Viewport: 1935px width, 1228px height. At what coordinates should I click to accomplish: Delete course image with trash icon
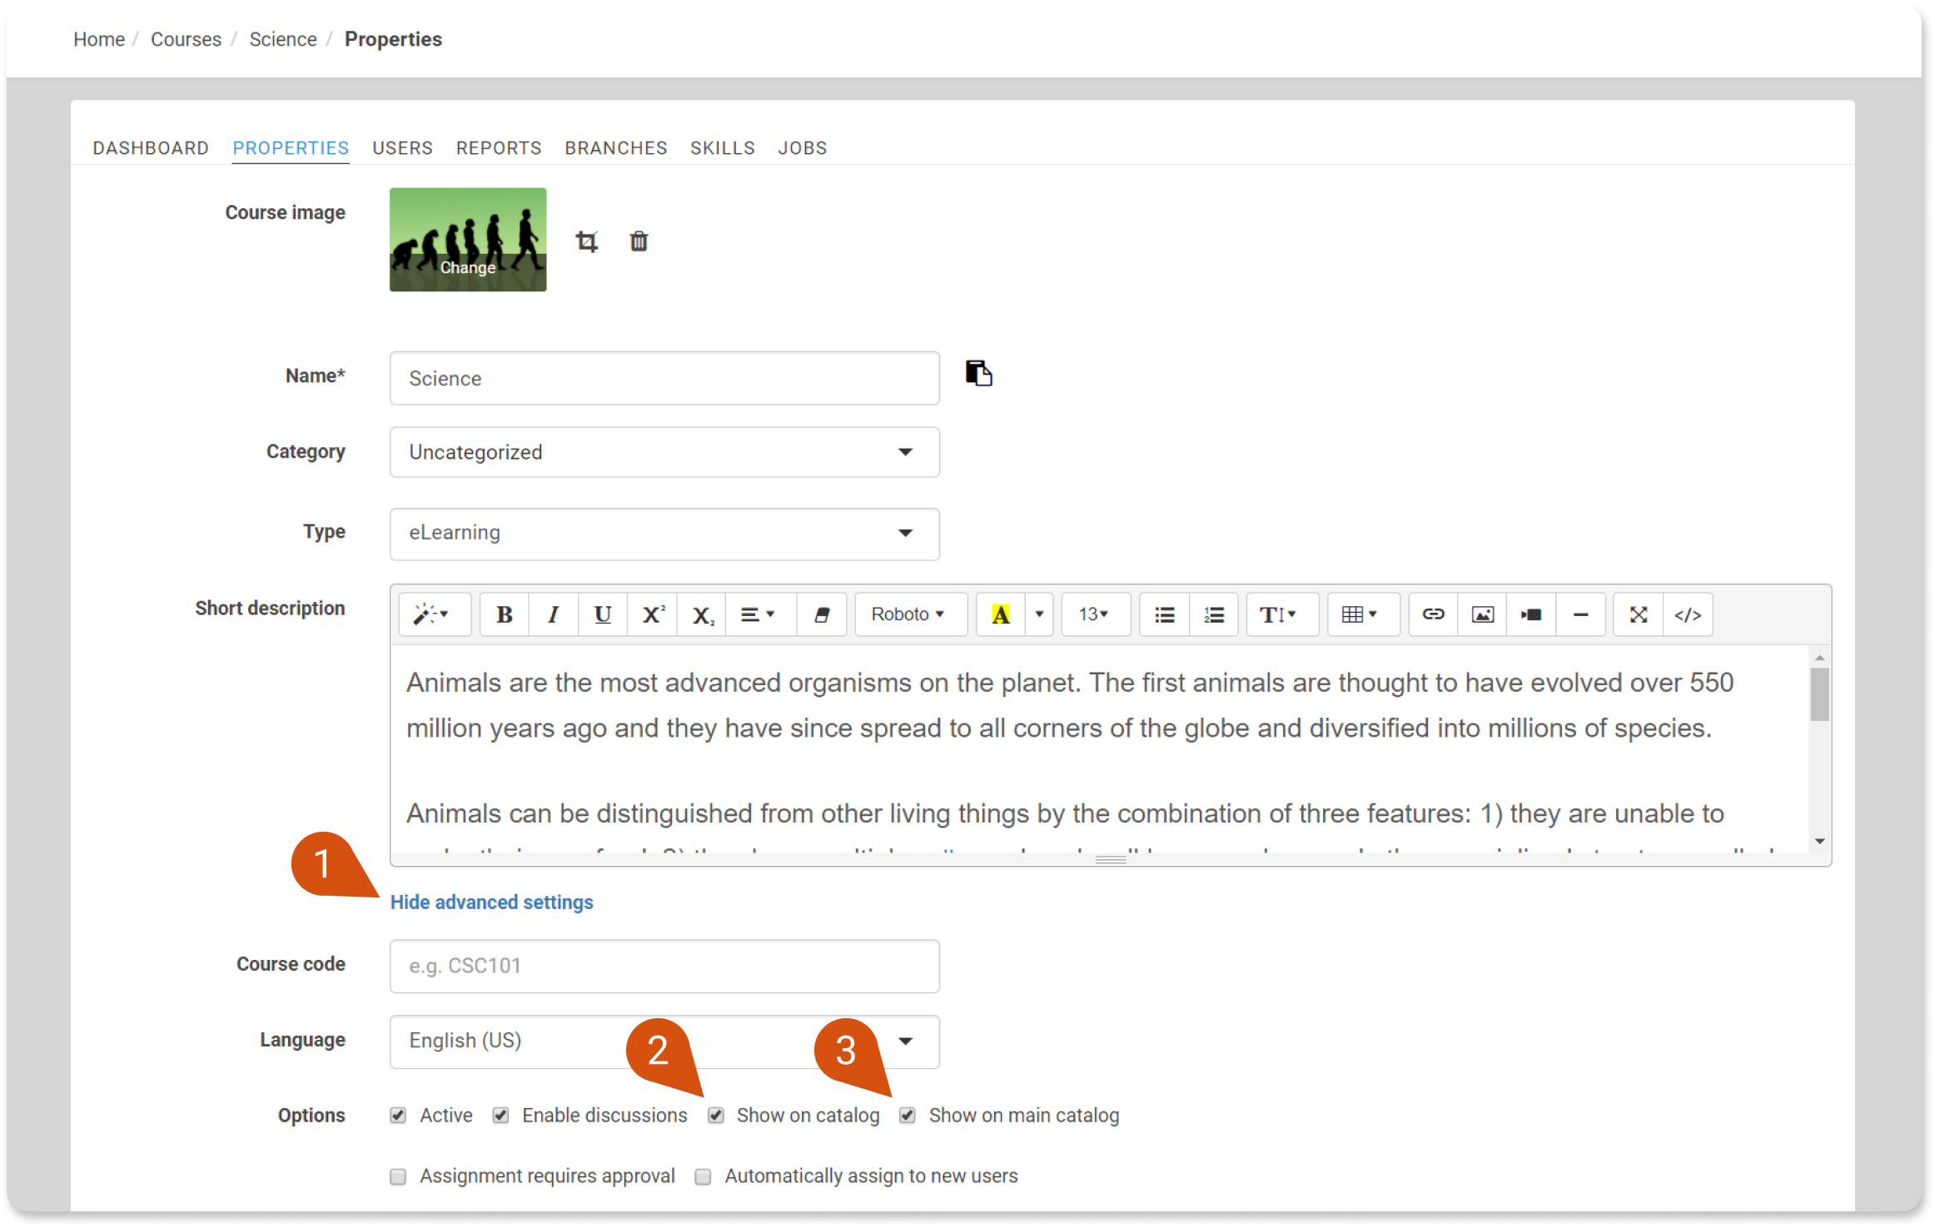[639, 241]
